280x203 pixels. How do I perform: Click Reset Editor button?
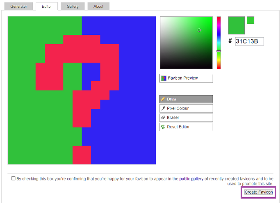point(186,127)
